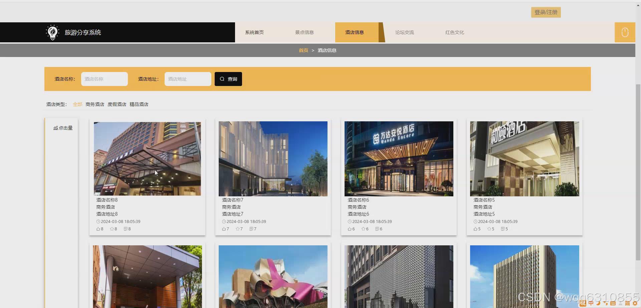Click the 登录/注册 button

point(546,12)
